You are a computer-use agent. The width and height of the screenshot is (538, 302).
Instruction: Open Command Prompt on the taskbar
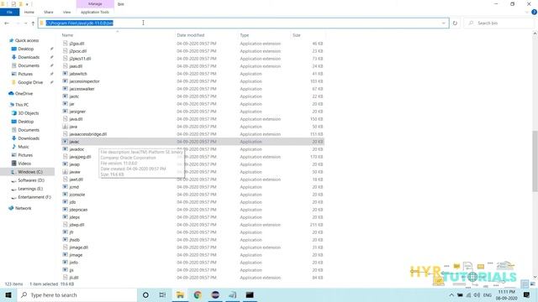coord(250,294)
